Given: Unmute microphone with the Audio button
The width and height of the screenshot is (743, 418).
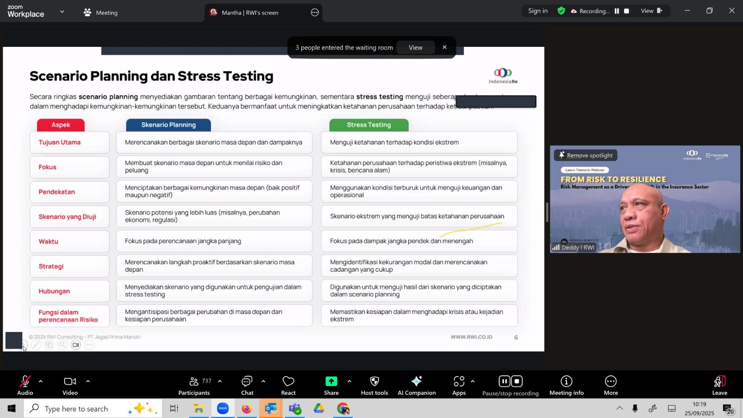Looking at the screenshot, I should pos(25,385).
